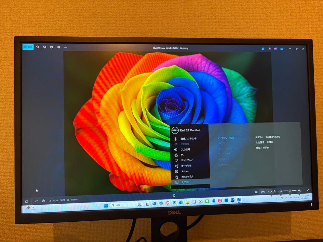Mark the image as favorite with heart

(x=36, y=201)
